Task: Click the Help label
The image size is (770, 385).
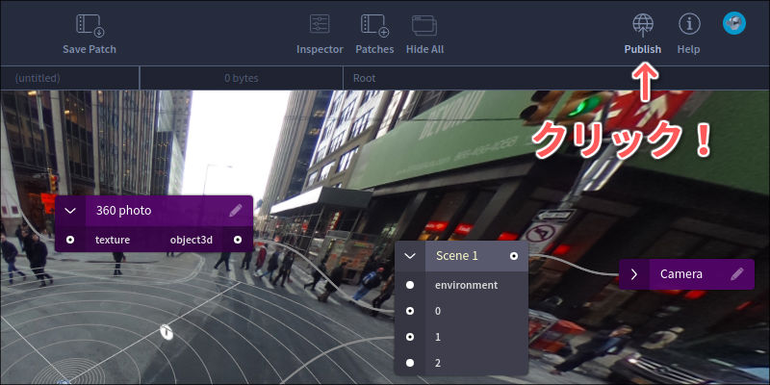Action: click(688, 50)
